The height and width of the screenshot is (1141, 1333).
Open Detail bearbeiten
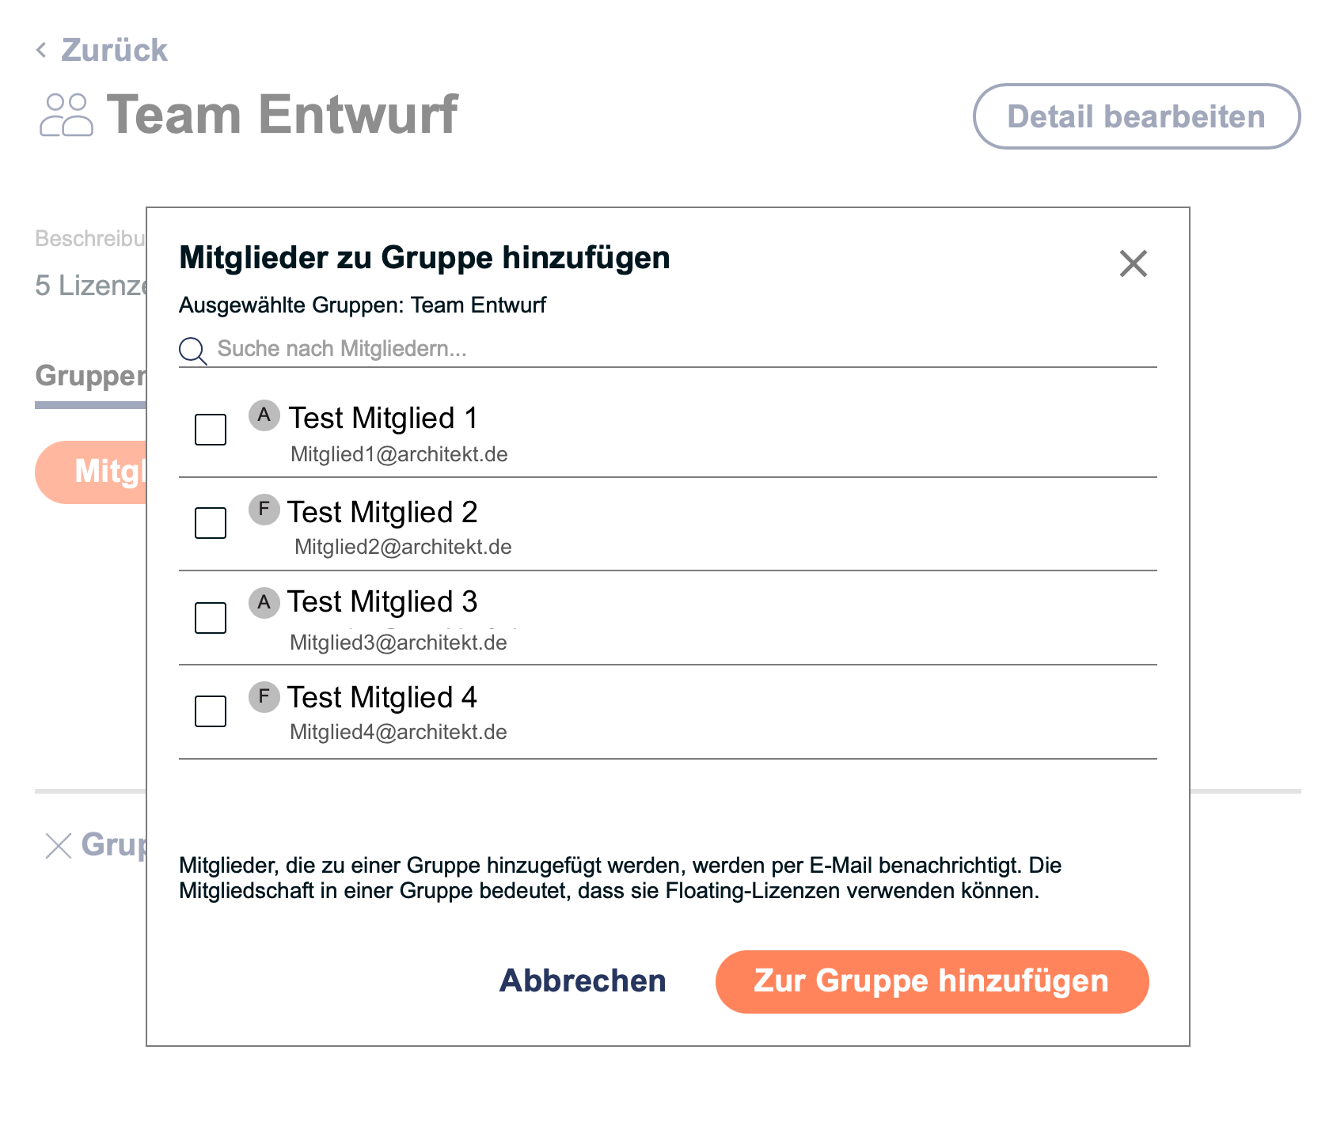[1136, 116]
